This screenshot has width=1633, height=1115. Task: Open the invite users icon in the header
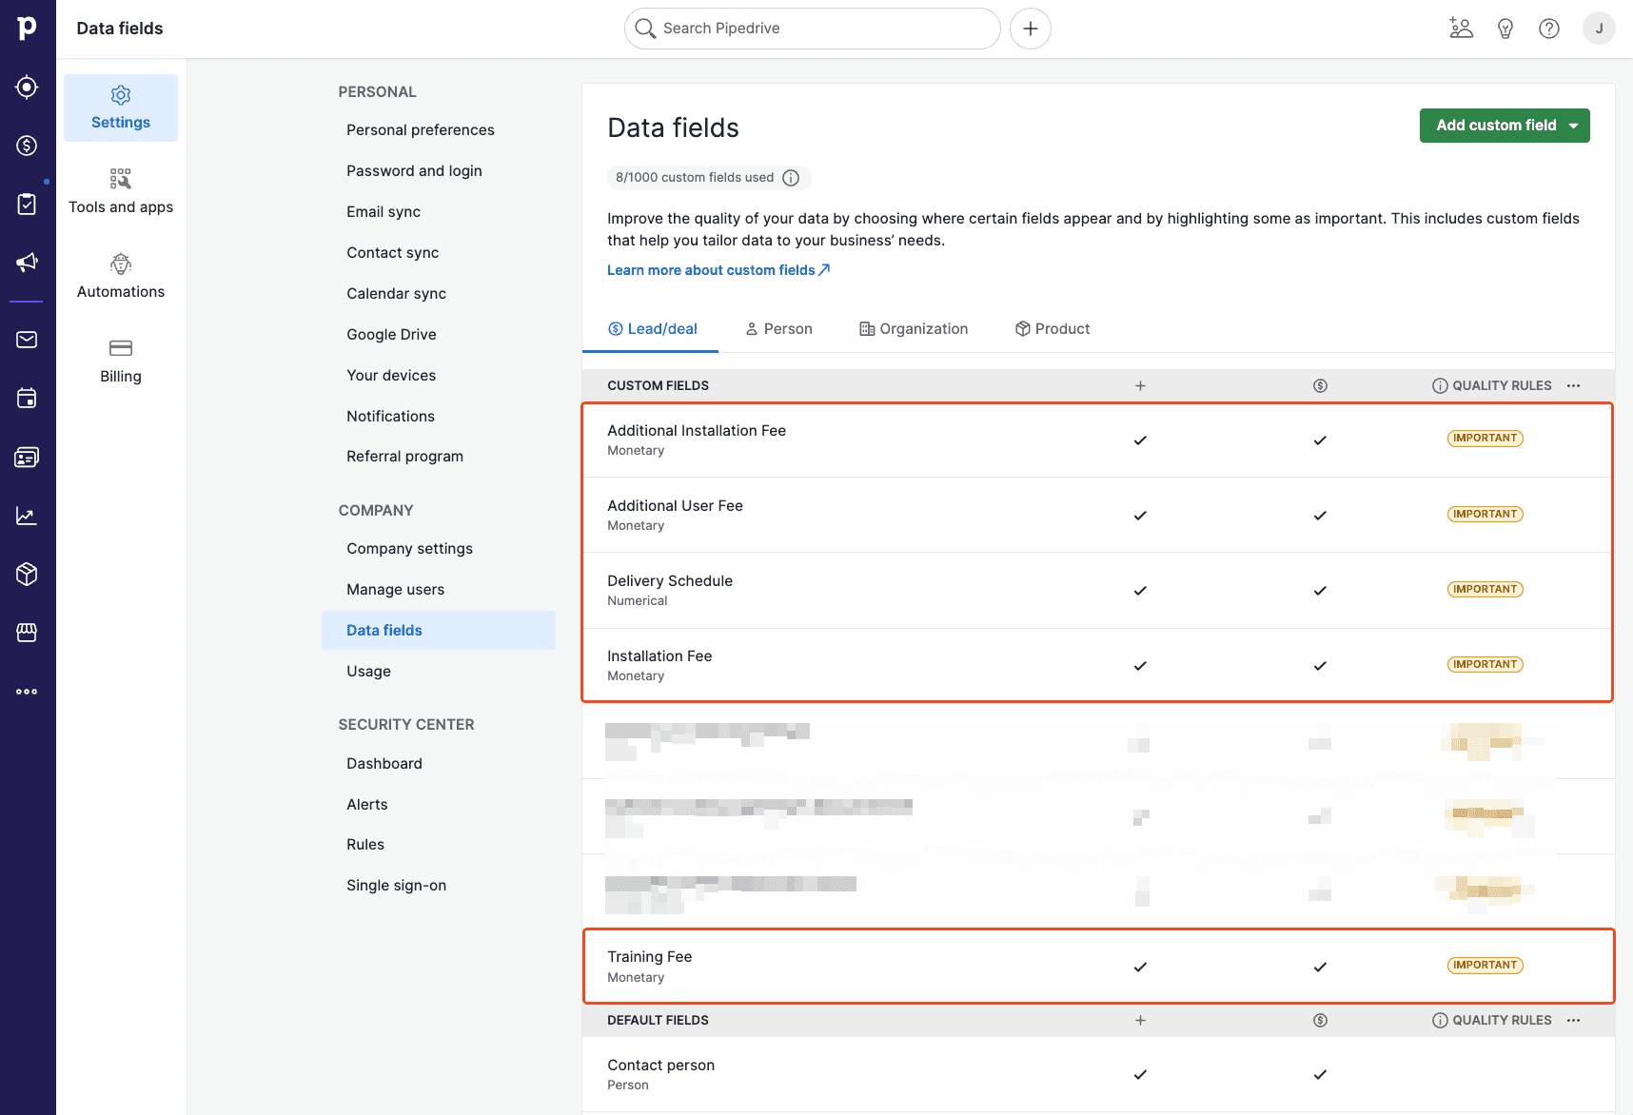1461,28
